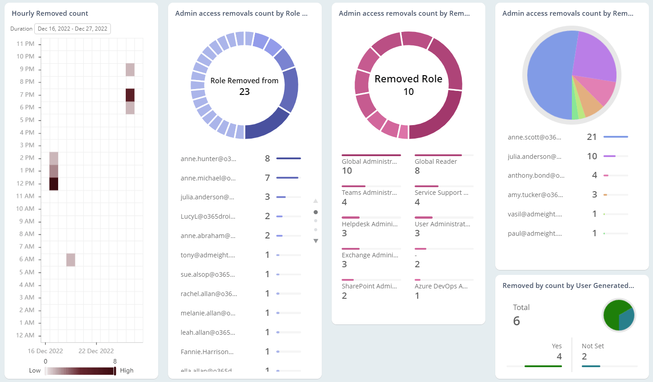This screenshot has height=382, width=653.
Task: Click the Low-High color gradient scale
Action: 79,370
